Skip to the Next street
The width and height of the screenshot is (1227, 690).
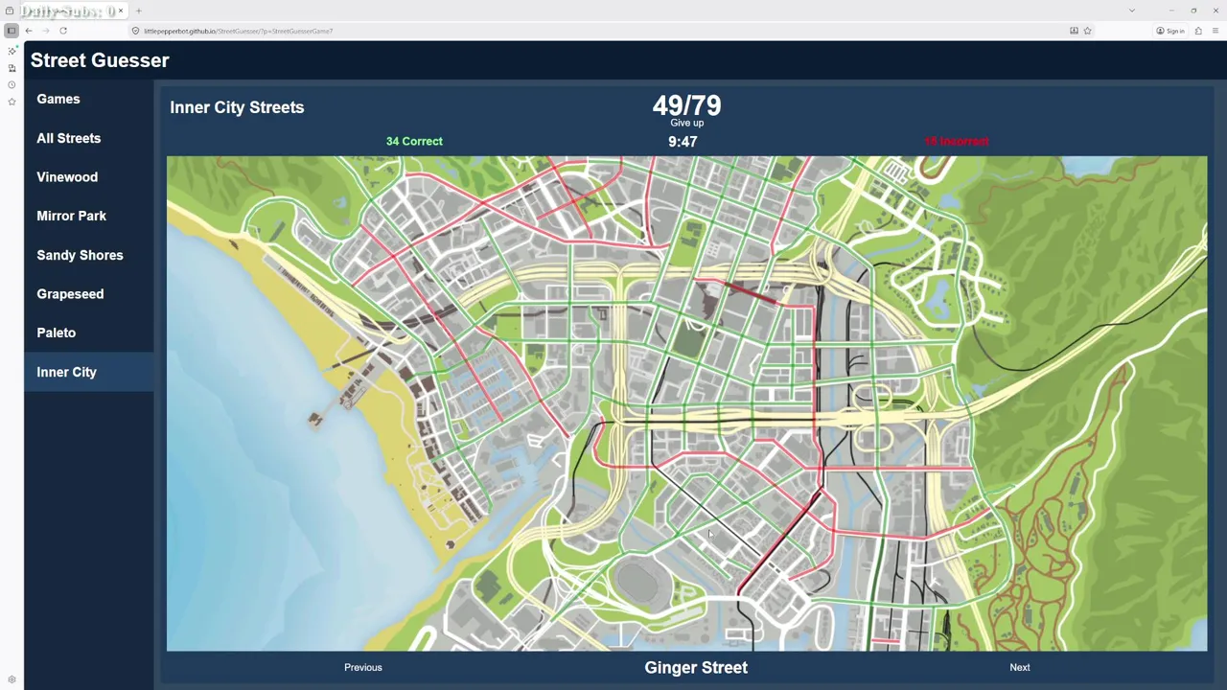tap(1020, 667)
